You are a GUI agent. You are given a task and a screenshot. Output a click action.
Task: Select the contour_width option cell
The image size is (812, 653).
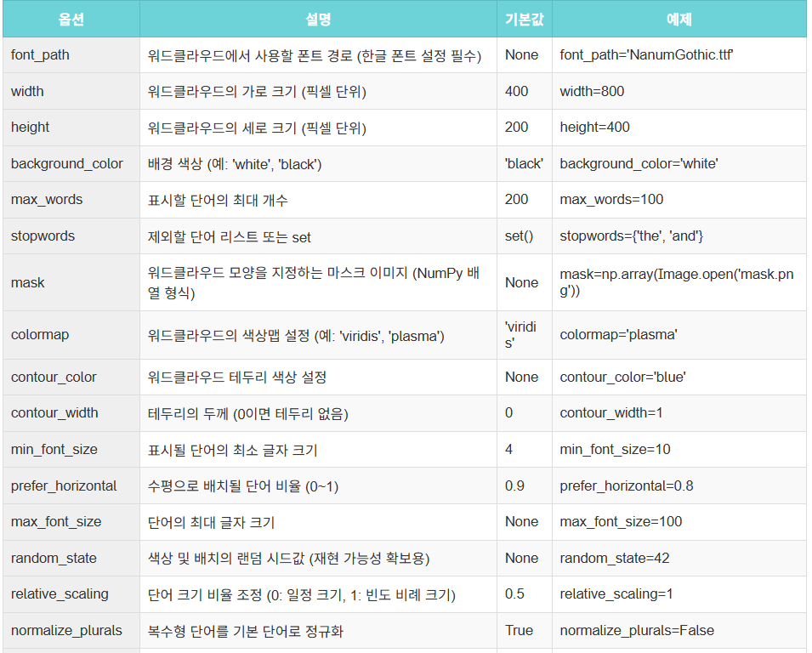[x=71, y=413]
